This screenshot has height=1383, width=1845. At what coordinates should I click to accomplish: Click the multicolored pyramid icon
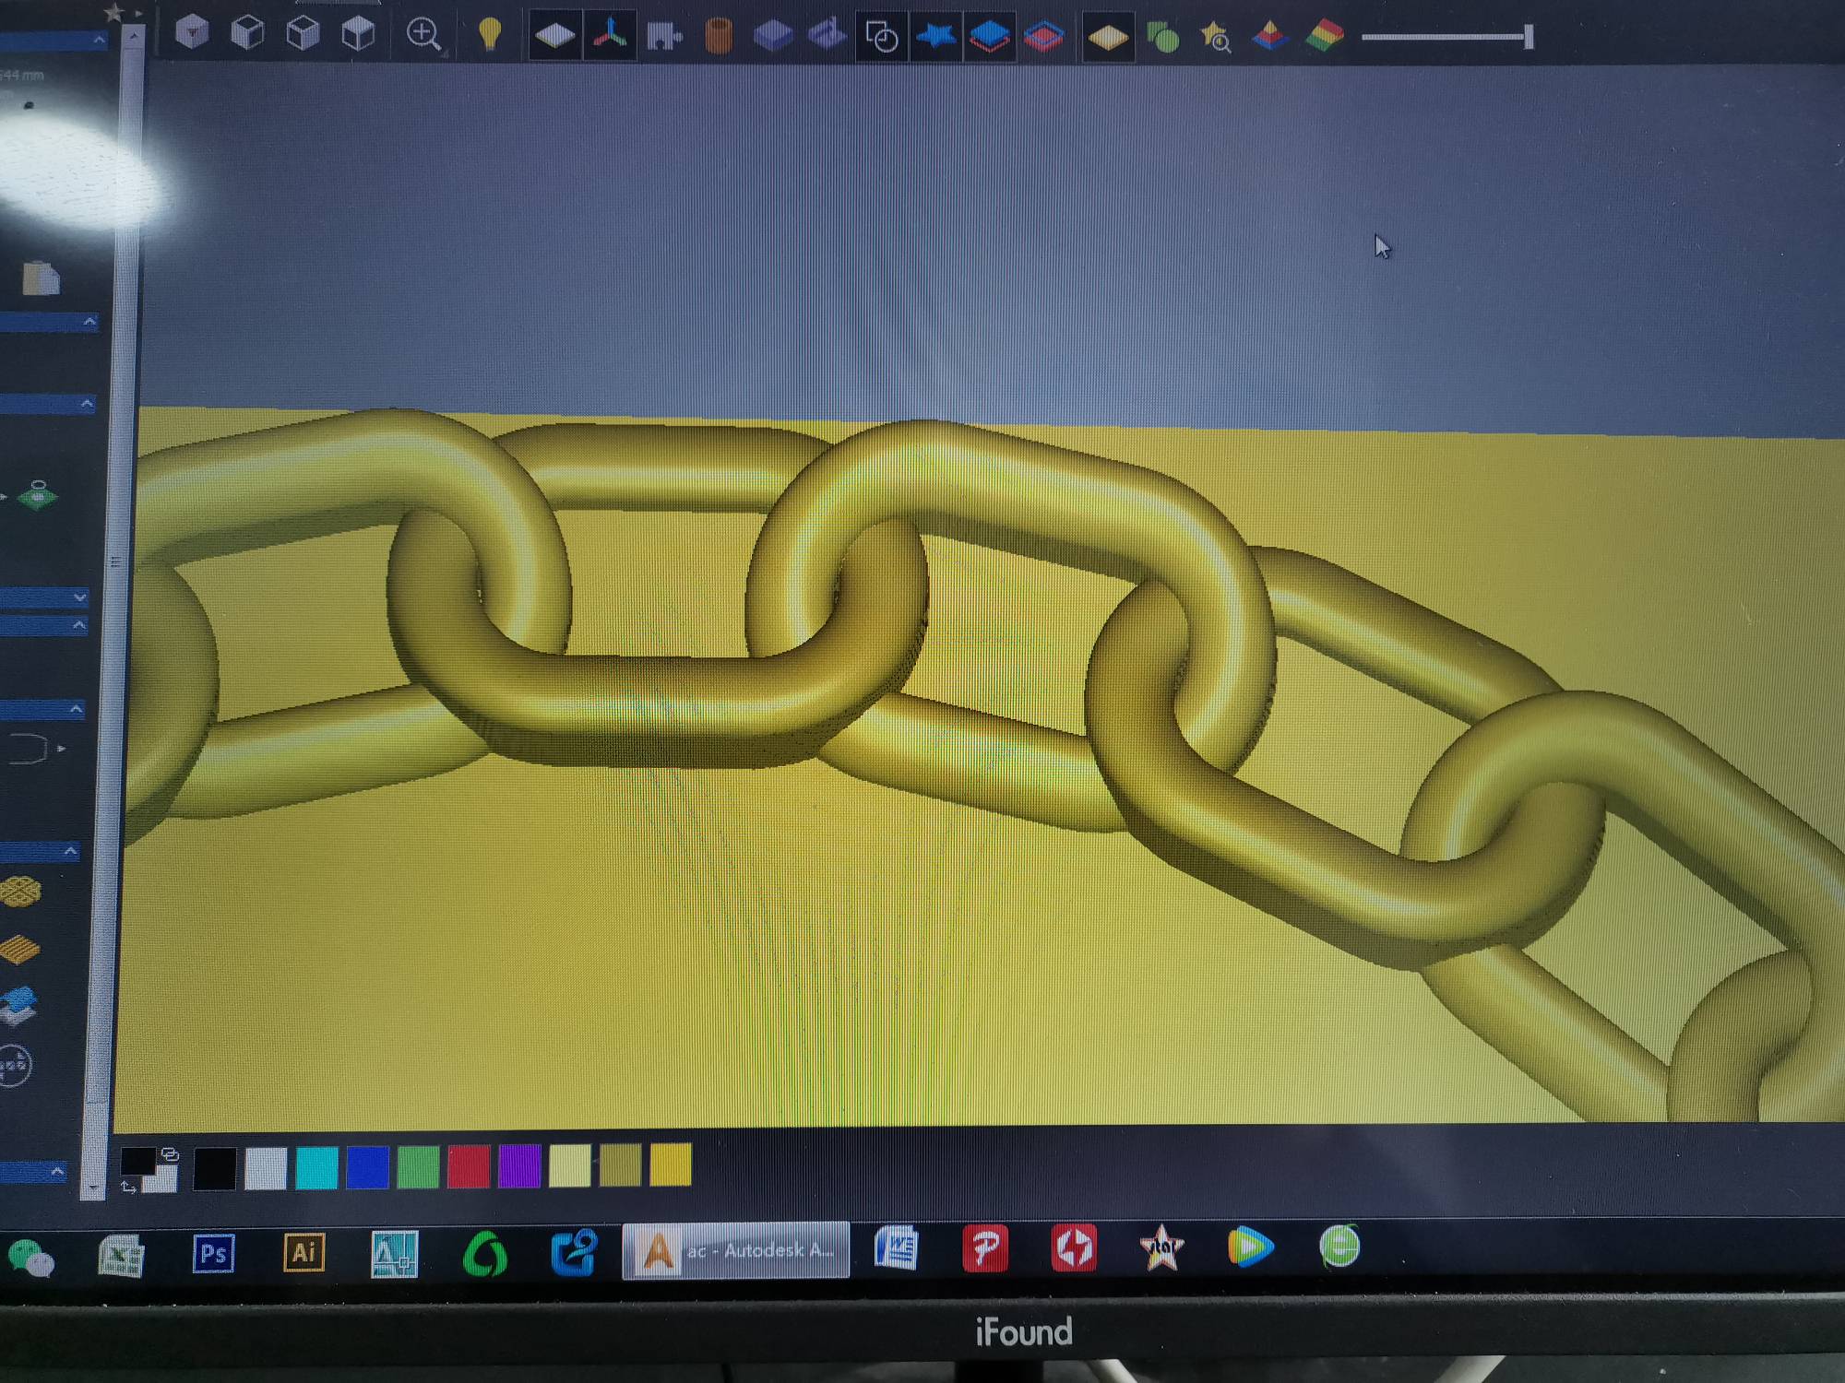click(1270, 37)
